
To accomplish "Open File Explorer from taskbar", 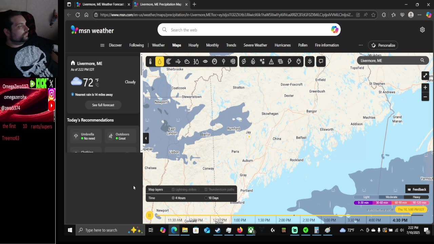I will coord(185,230).
